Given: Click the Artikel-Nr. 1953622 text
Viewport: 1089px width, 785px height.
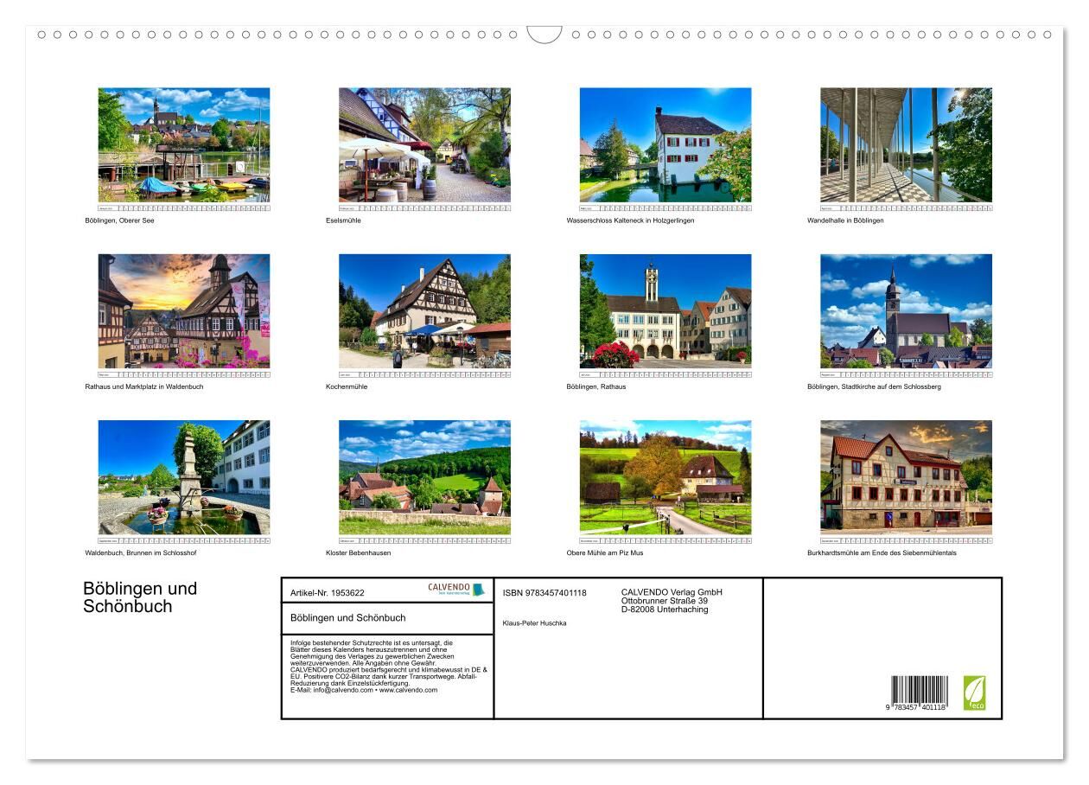Looking at the screenshot, I should pos(328,593).
